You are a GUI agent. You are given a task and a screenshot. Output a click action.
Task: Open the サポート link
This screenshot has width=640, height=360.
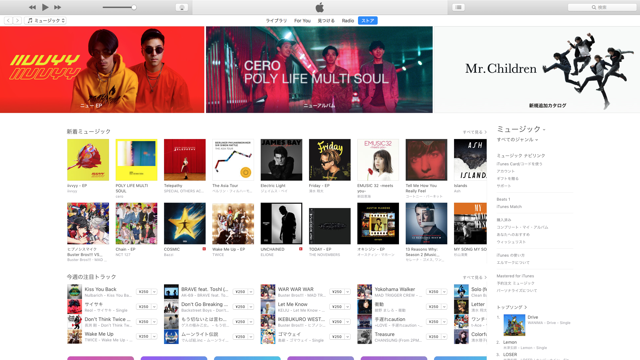click(504, 186)
